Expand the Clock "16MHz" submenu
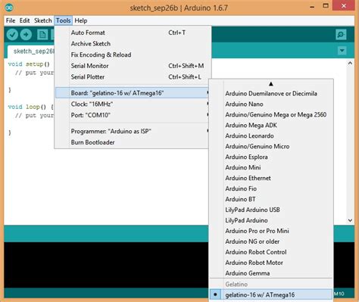359x302 pixels. 132,104
